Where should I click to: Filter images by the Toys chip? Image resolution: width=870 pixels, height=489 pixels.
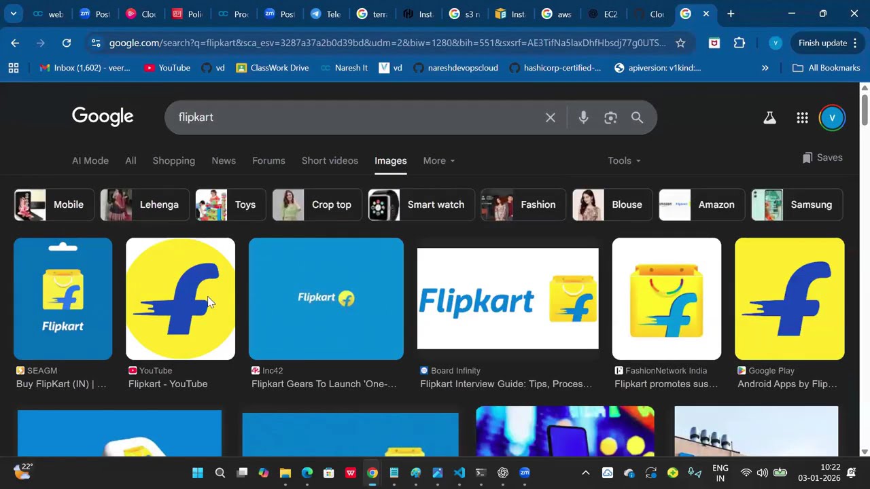tap(230, 205)
